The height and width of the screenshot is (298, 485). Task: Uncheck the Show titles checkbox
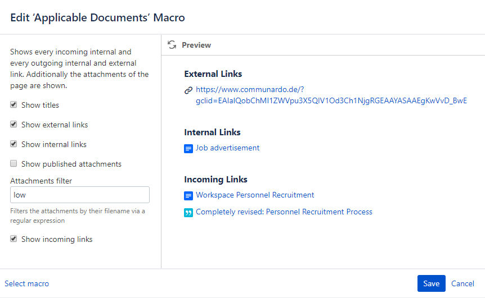14,105
